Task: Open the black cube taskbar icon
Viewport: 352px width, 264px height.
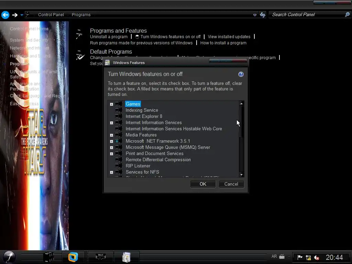Action: coord(48,257)
